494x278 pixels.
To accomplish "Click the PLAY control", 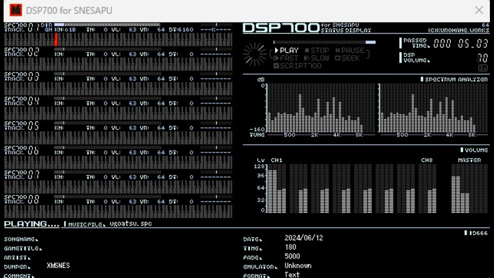I will pos(287,50).
